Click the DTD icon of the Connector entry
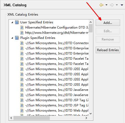 22,43
